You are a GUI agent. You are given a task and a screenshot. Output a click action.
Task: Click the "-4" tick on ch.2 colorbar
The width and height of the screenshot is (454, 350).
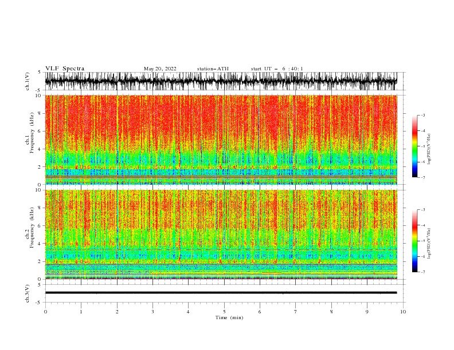423,225
